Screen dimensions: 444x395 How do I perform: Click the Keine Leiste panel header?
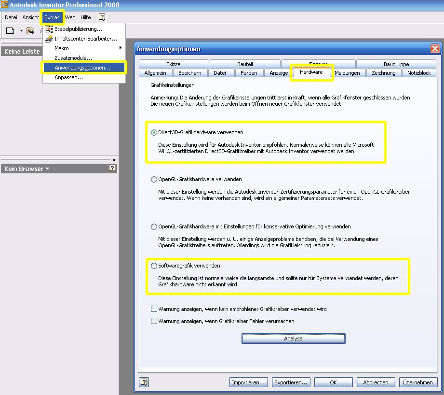22,51
